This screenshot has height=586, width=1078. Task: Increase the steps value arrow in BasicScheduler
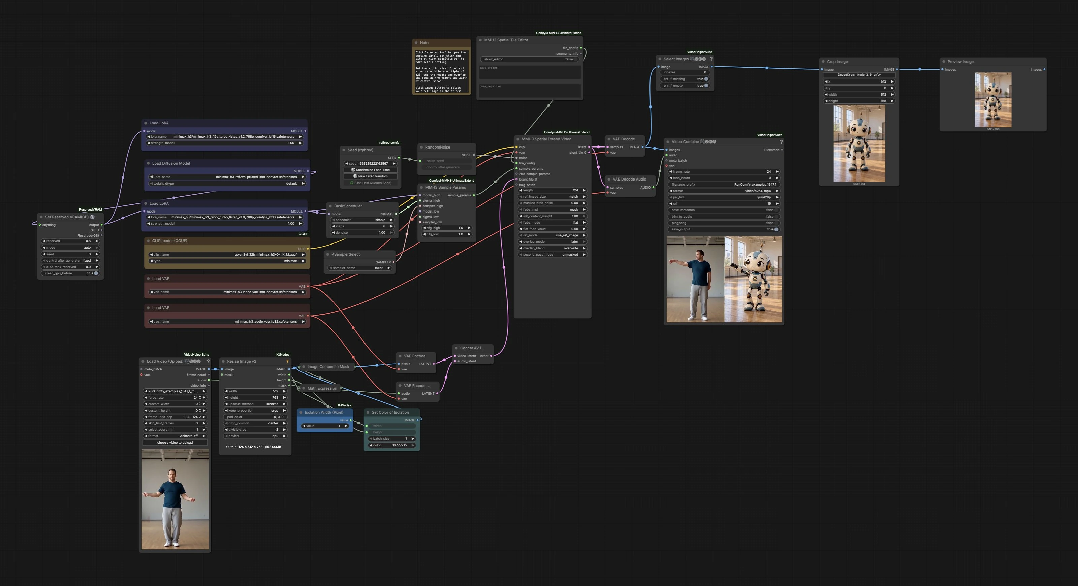coord(392,226)
